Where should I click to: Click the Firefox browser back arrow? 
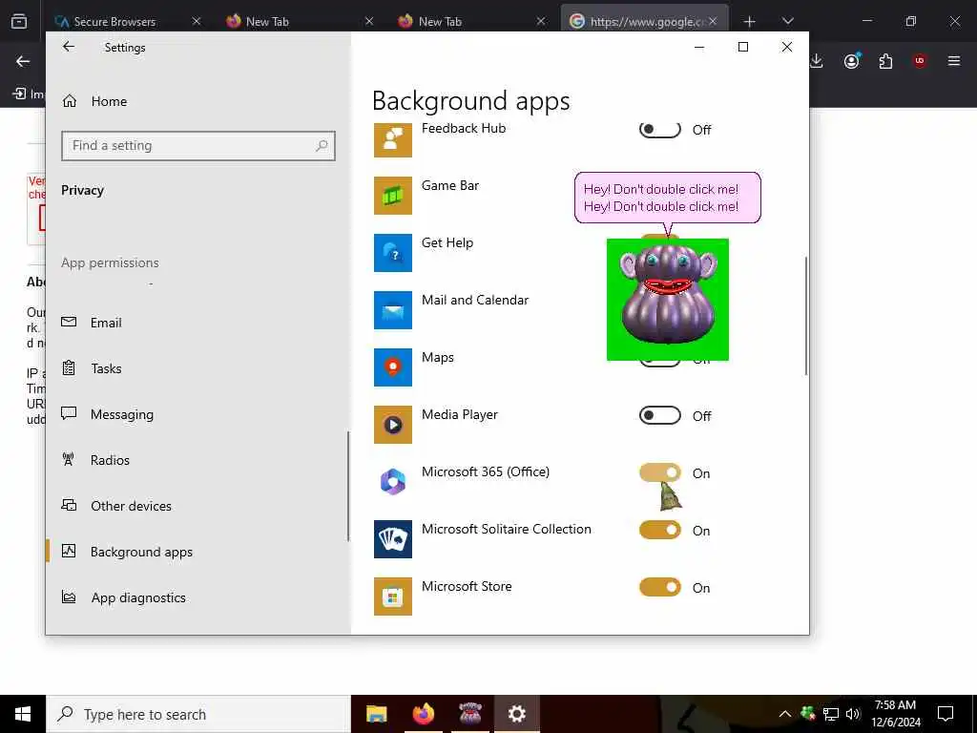coord(23,61)
